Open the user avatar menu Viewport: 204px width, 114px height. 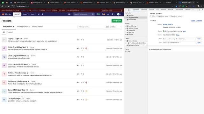[119, 14]
